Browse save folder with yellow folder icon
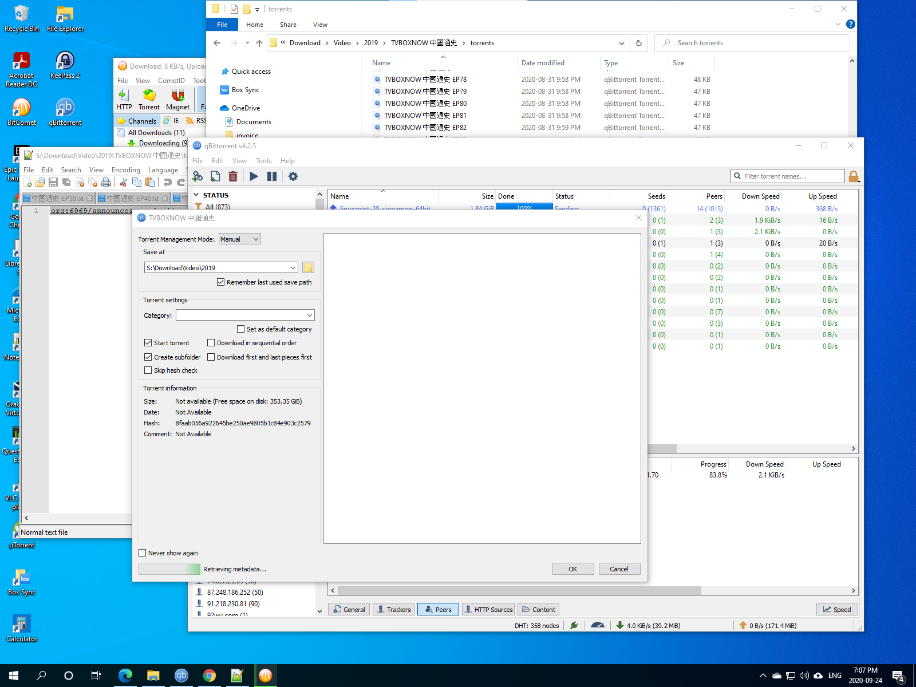 [308, 267]
